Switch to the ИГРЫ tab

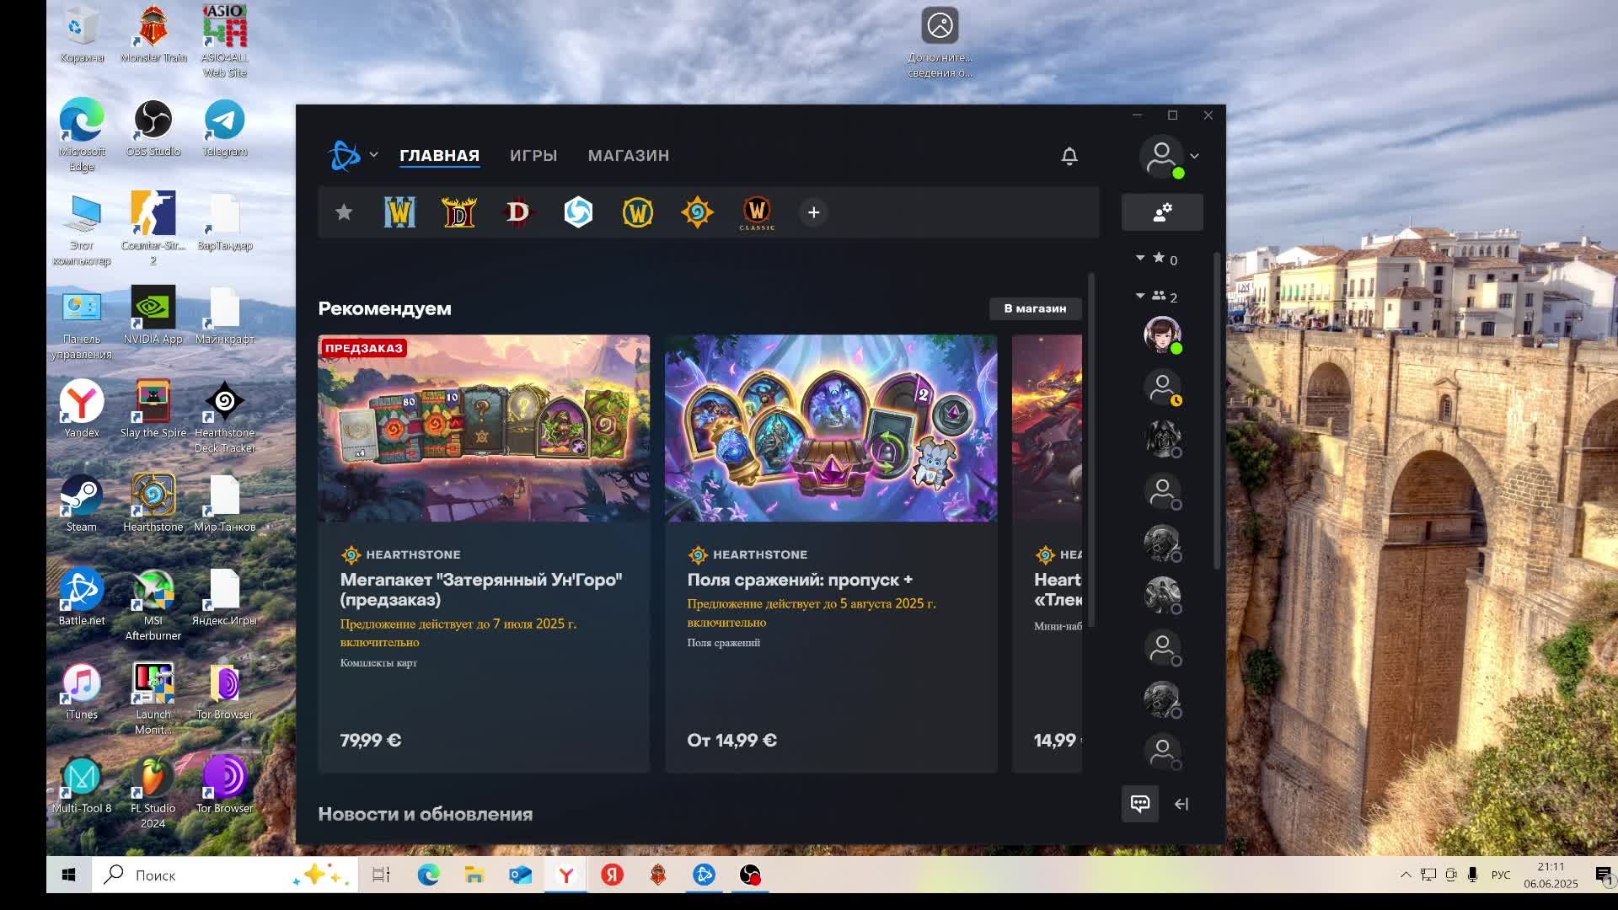533,156
